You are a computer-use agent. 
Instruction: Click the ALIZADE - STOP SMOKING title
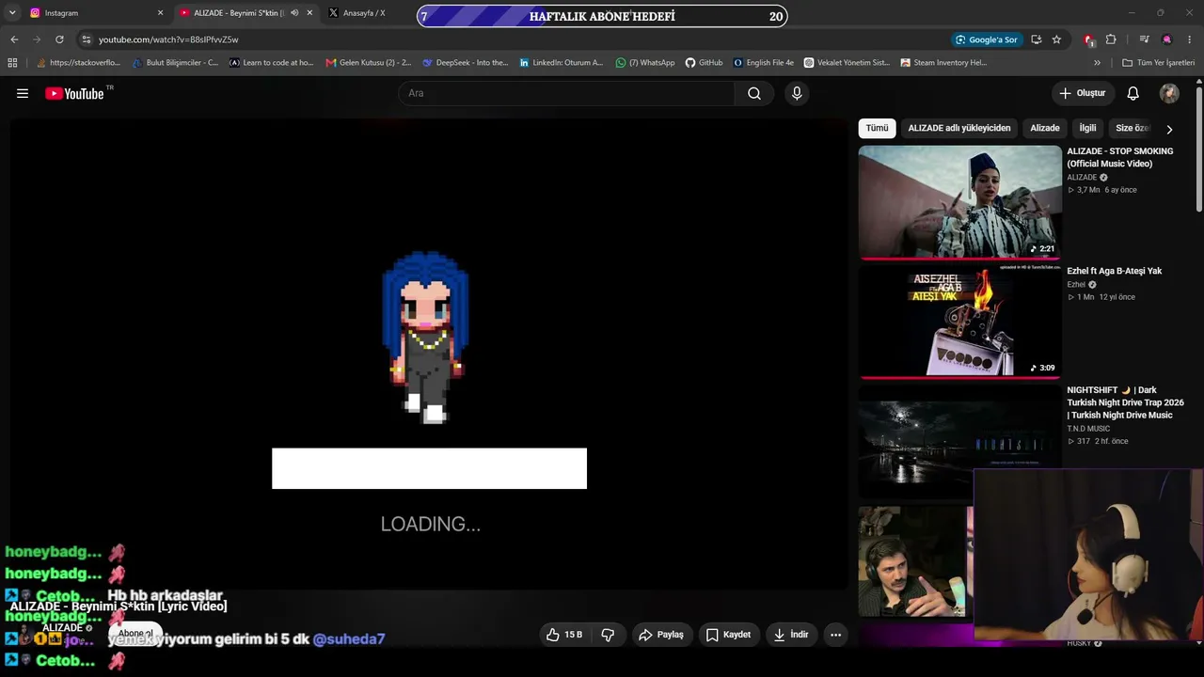pos(1120,157)
